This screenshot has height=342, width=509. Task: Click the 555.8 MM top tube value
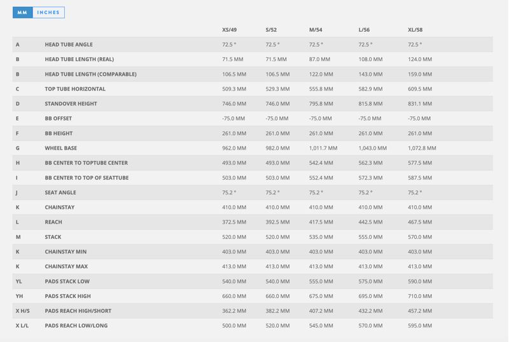pyautogui.click(x=320, y=89)
